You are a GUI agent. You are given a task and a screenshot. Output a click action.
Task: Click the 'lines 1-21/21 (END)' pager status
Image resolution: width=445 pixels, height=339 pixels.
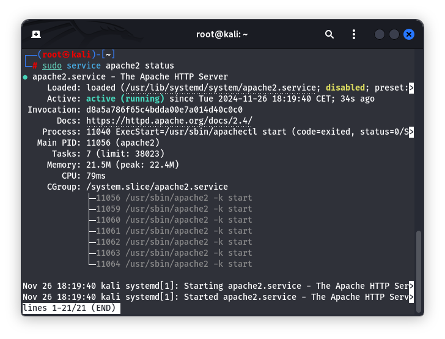pyautogui.click(x=71, y=308)
